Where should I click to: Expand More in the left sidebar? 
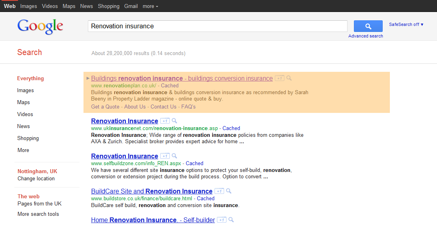click(23, 150)
